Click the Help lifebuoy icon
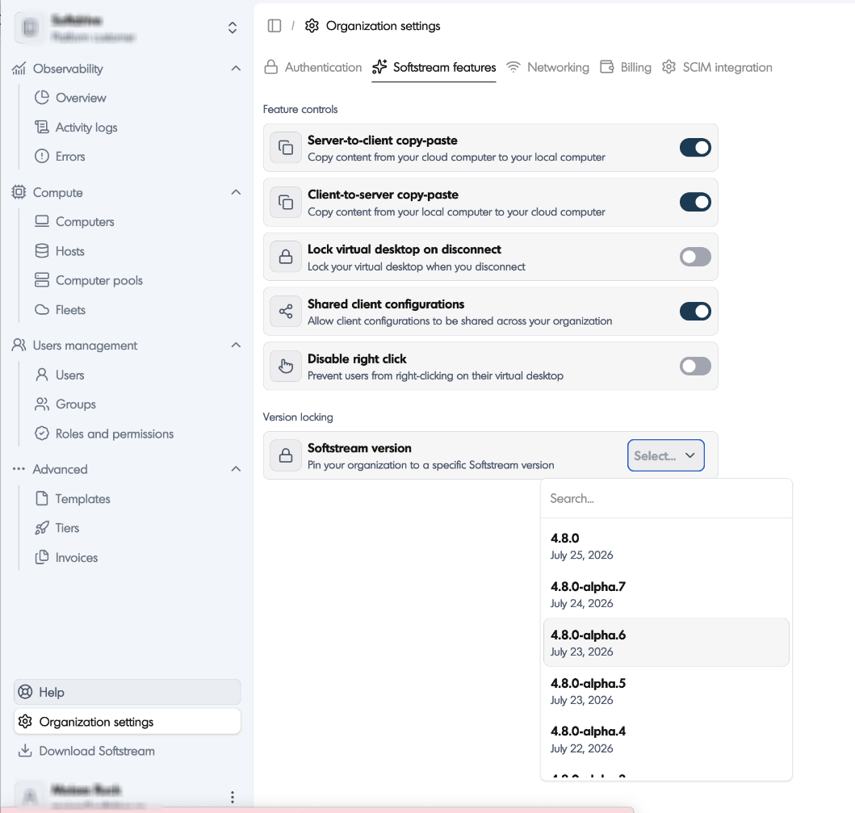 coord(25,692)
